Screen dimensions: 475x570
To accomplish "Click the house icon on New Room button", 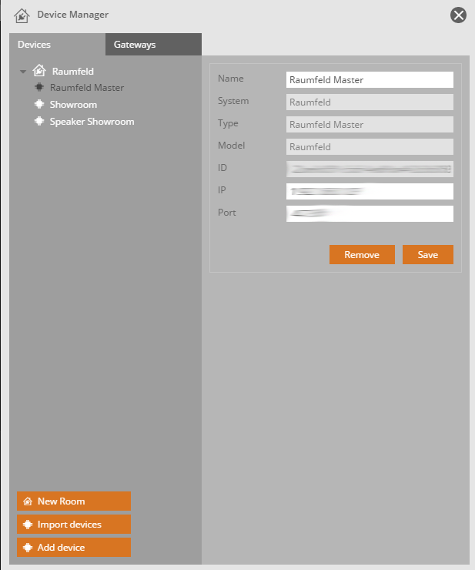I will coord(28,501).
